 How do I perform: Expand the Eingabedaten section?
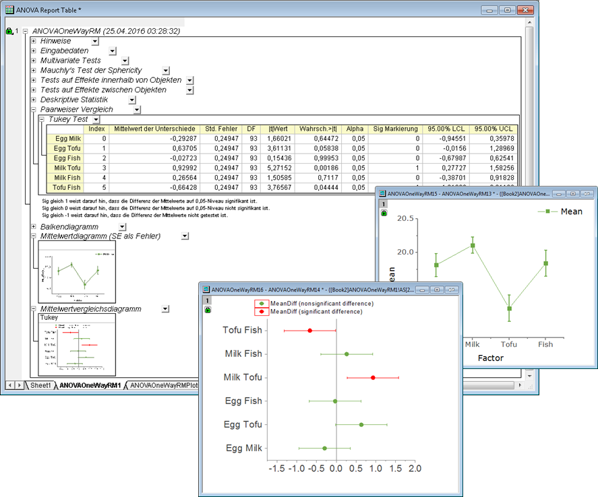(34, 51)
